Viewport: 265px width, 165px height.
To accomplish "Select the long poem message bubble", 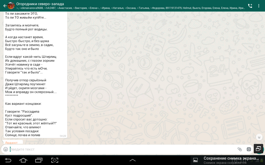I will tap(35, 74).
